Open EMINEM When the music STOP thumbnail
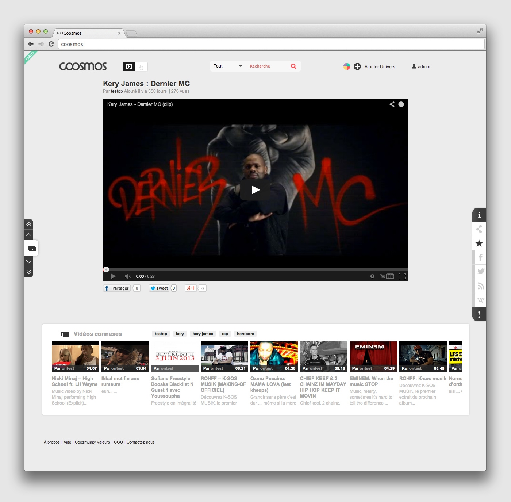 (373, 357)
